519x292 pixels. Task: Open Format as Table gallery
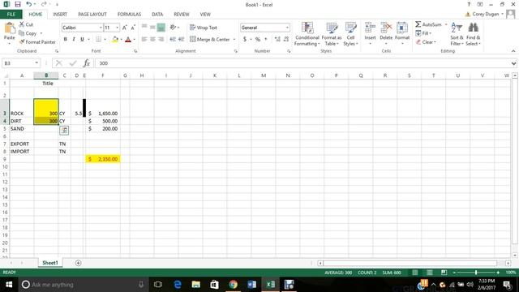tap(332, 34)
